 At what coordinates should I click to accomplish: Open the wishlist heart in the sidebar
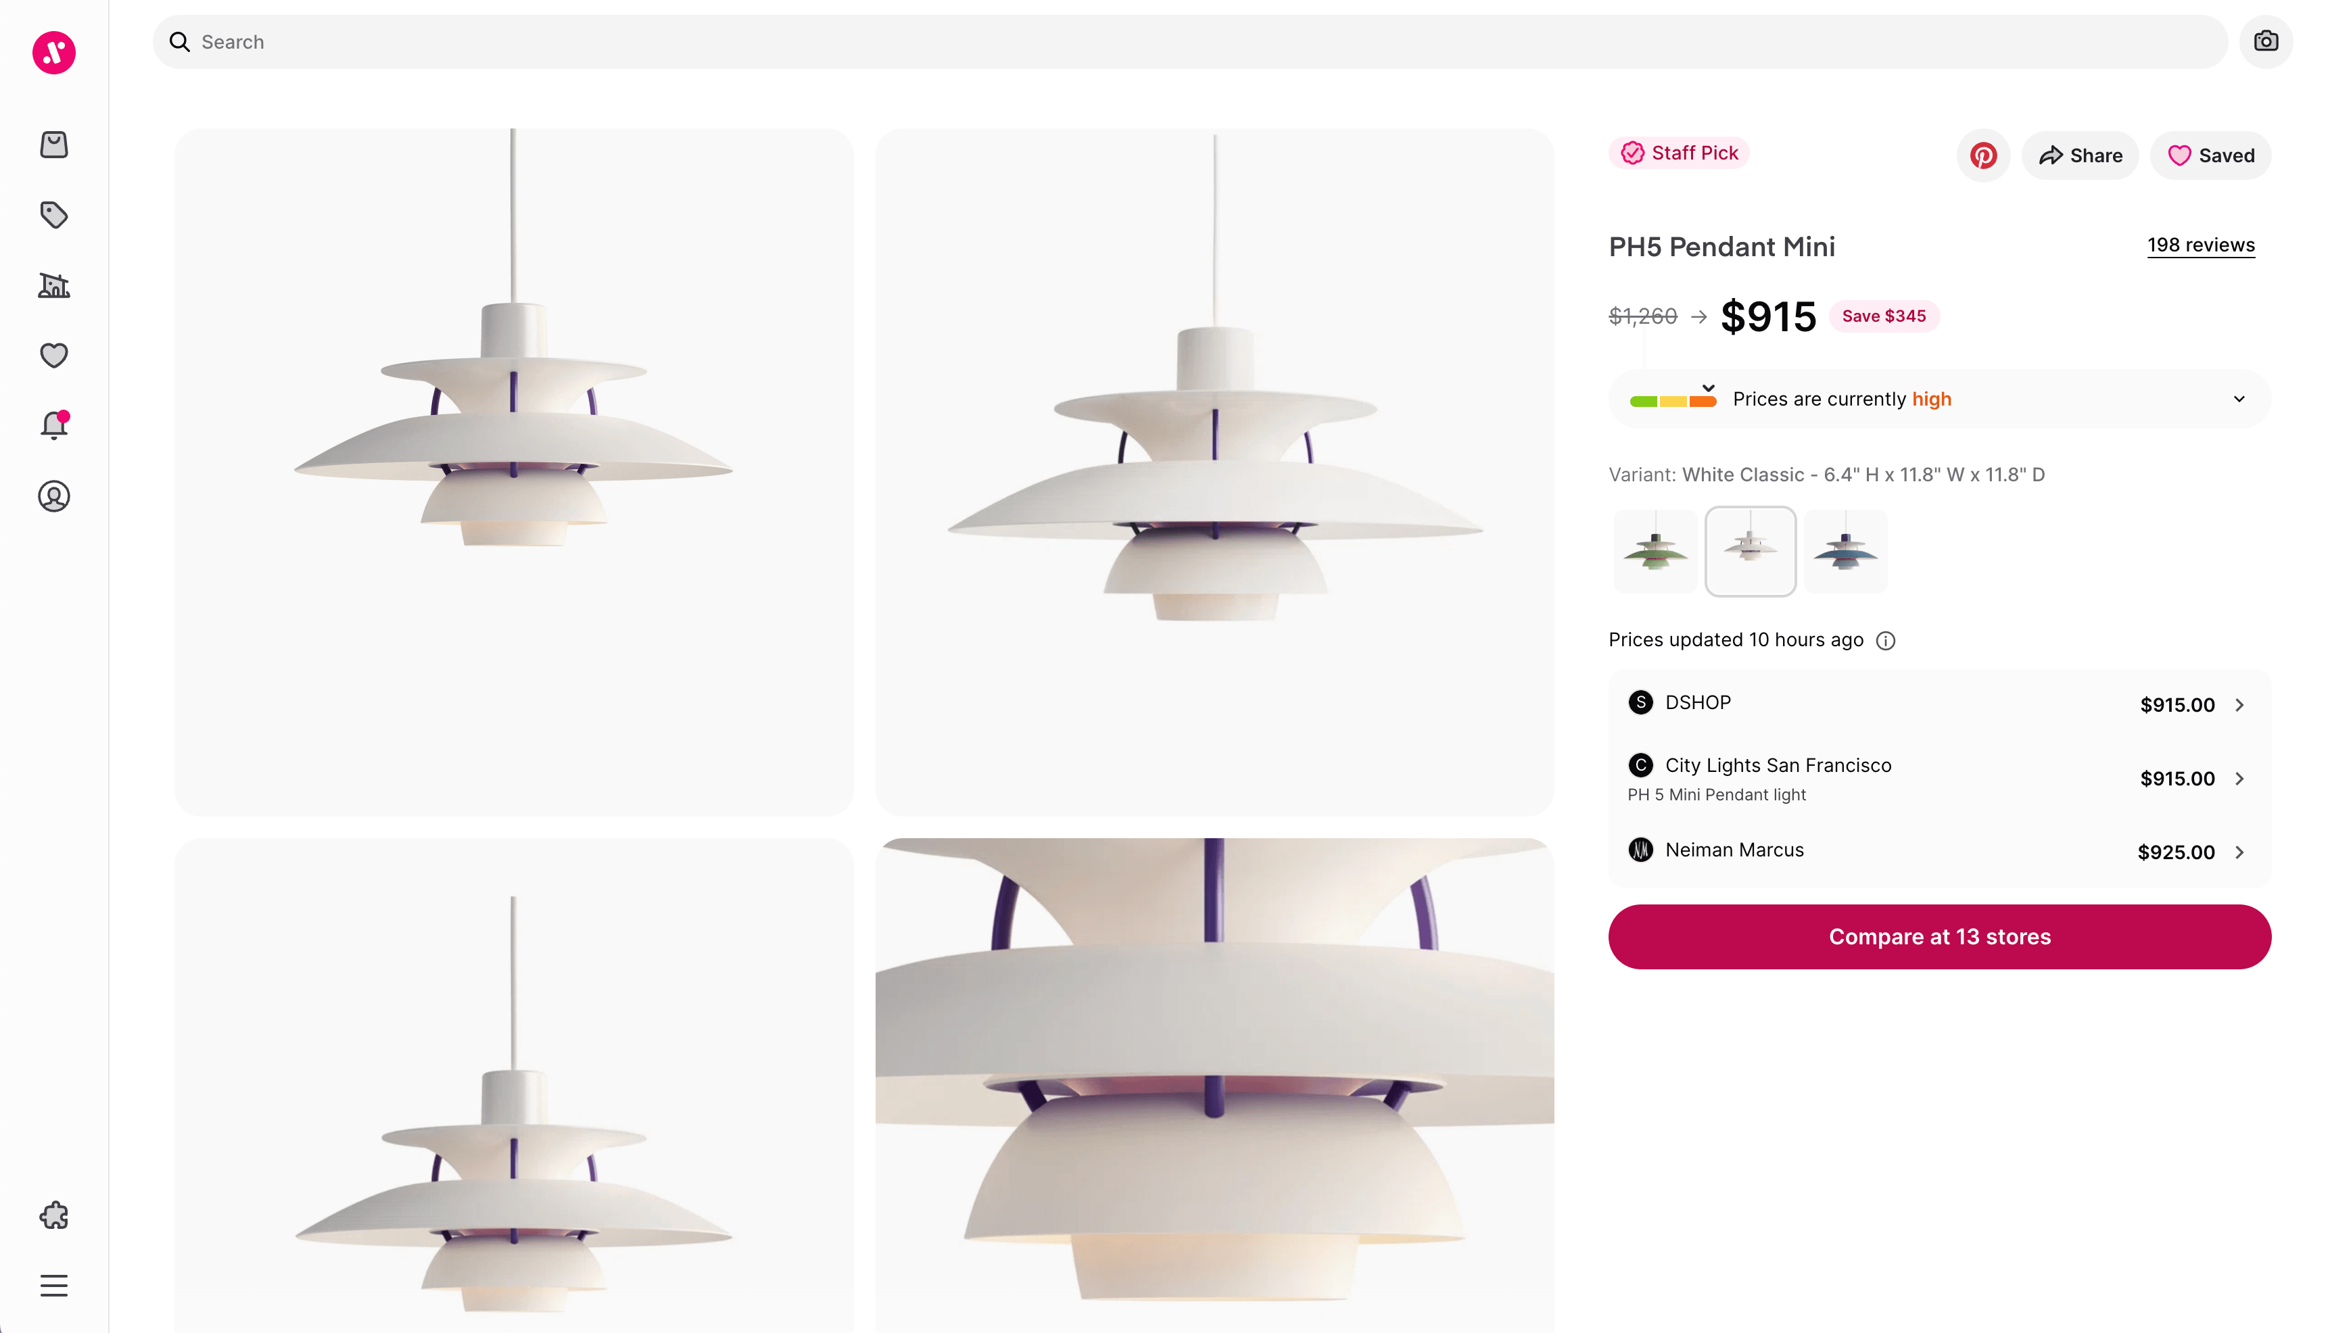click(x=54, y=356)
